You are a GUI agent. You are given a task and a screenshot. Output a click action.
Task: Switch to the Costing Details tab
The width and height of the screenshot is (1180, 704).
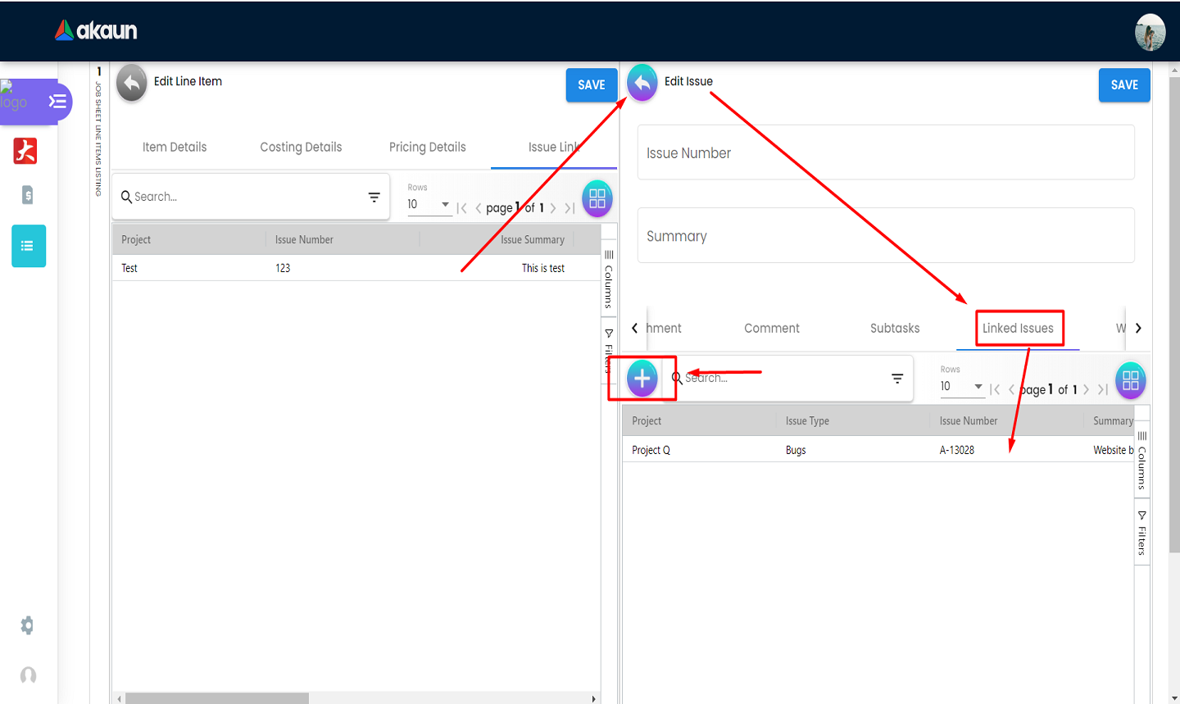[301, 148]
